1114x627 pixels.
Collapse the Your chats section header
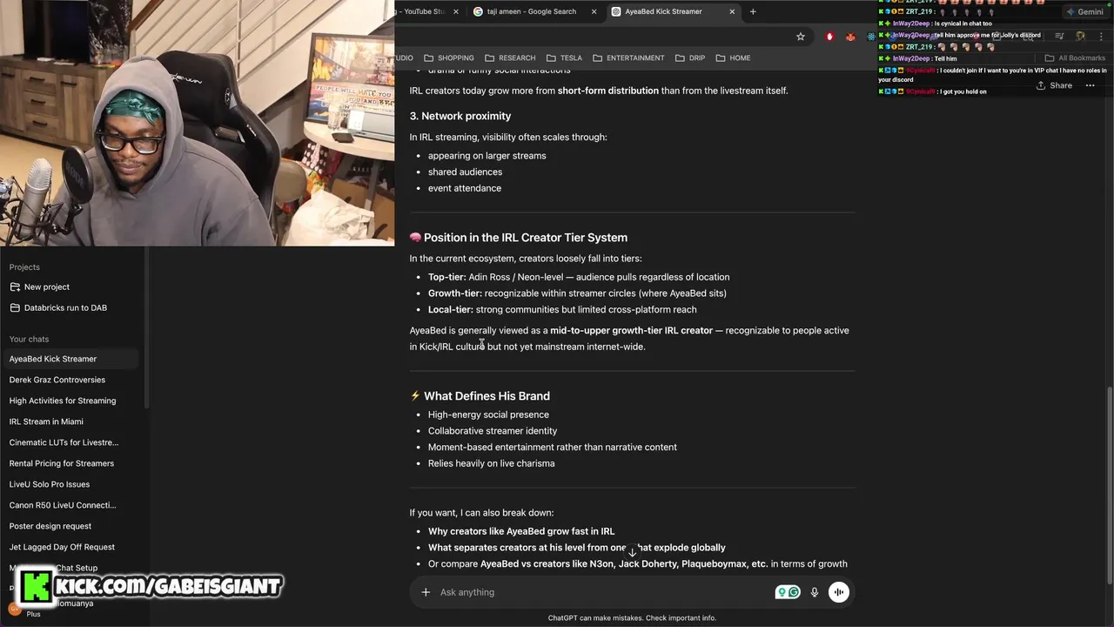[29, 339]
